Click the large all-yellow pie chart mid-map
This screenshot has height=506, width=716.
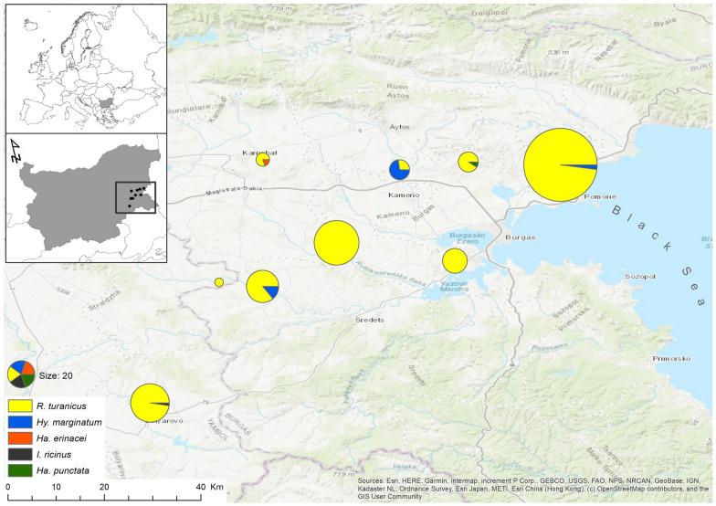[x=336, y=243]
